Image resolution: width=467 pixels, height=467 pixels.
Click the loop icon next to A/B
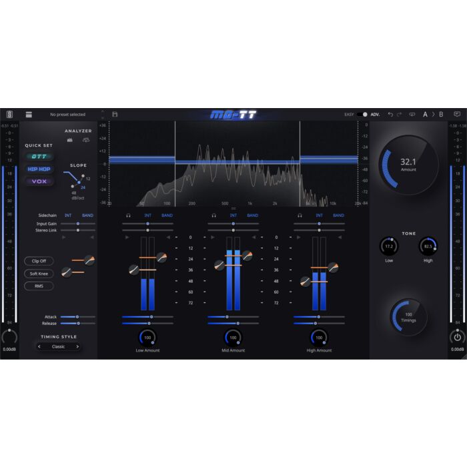(x=412, y=114)
